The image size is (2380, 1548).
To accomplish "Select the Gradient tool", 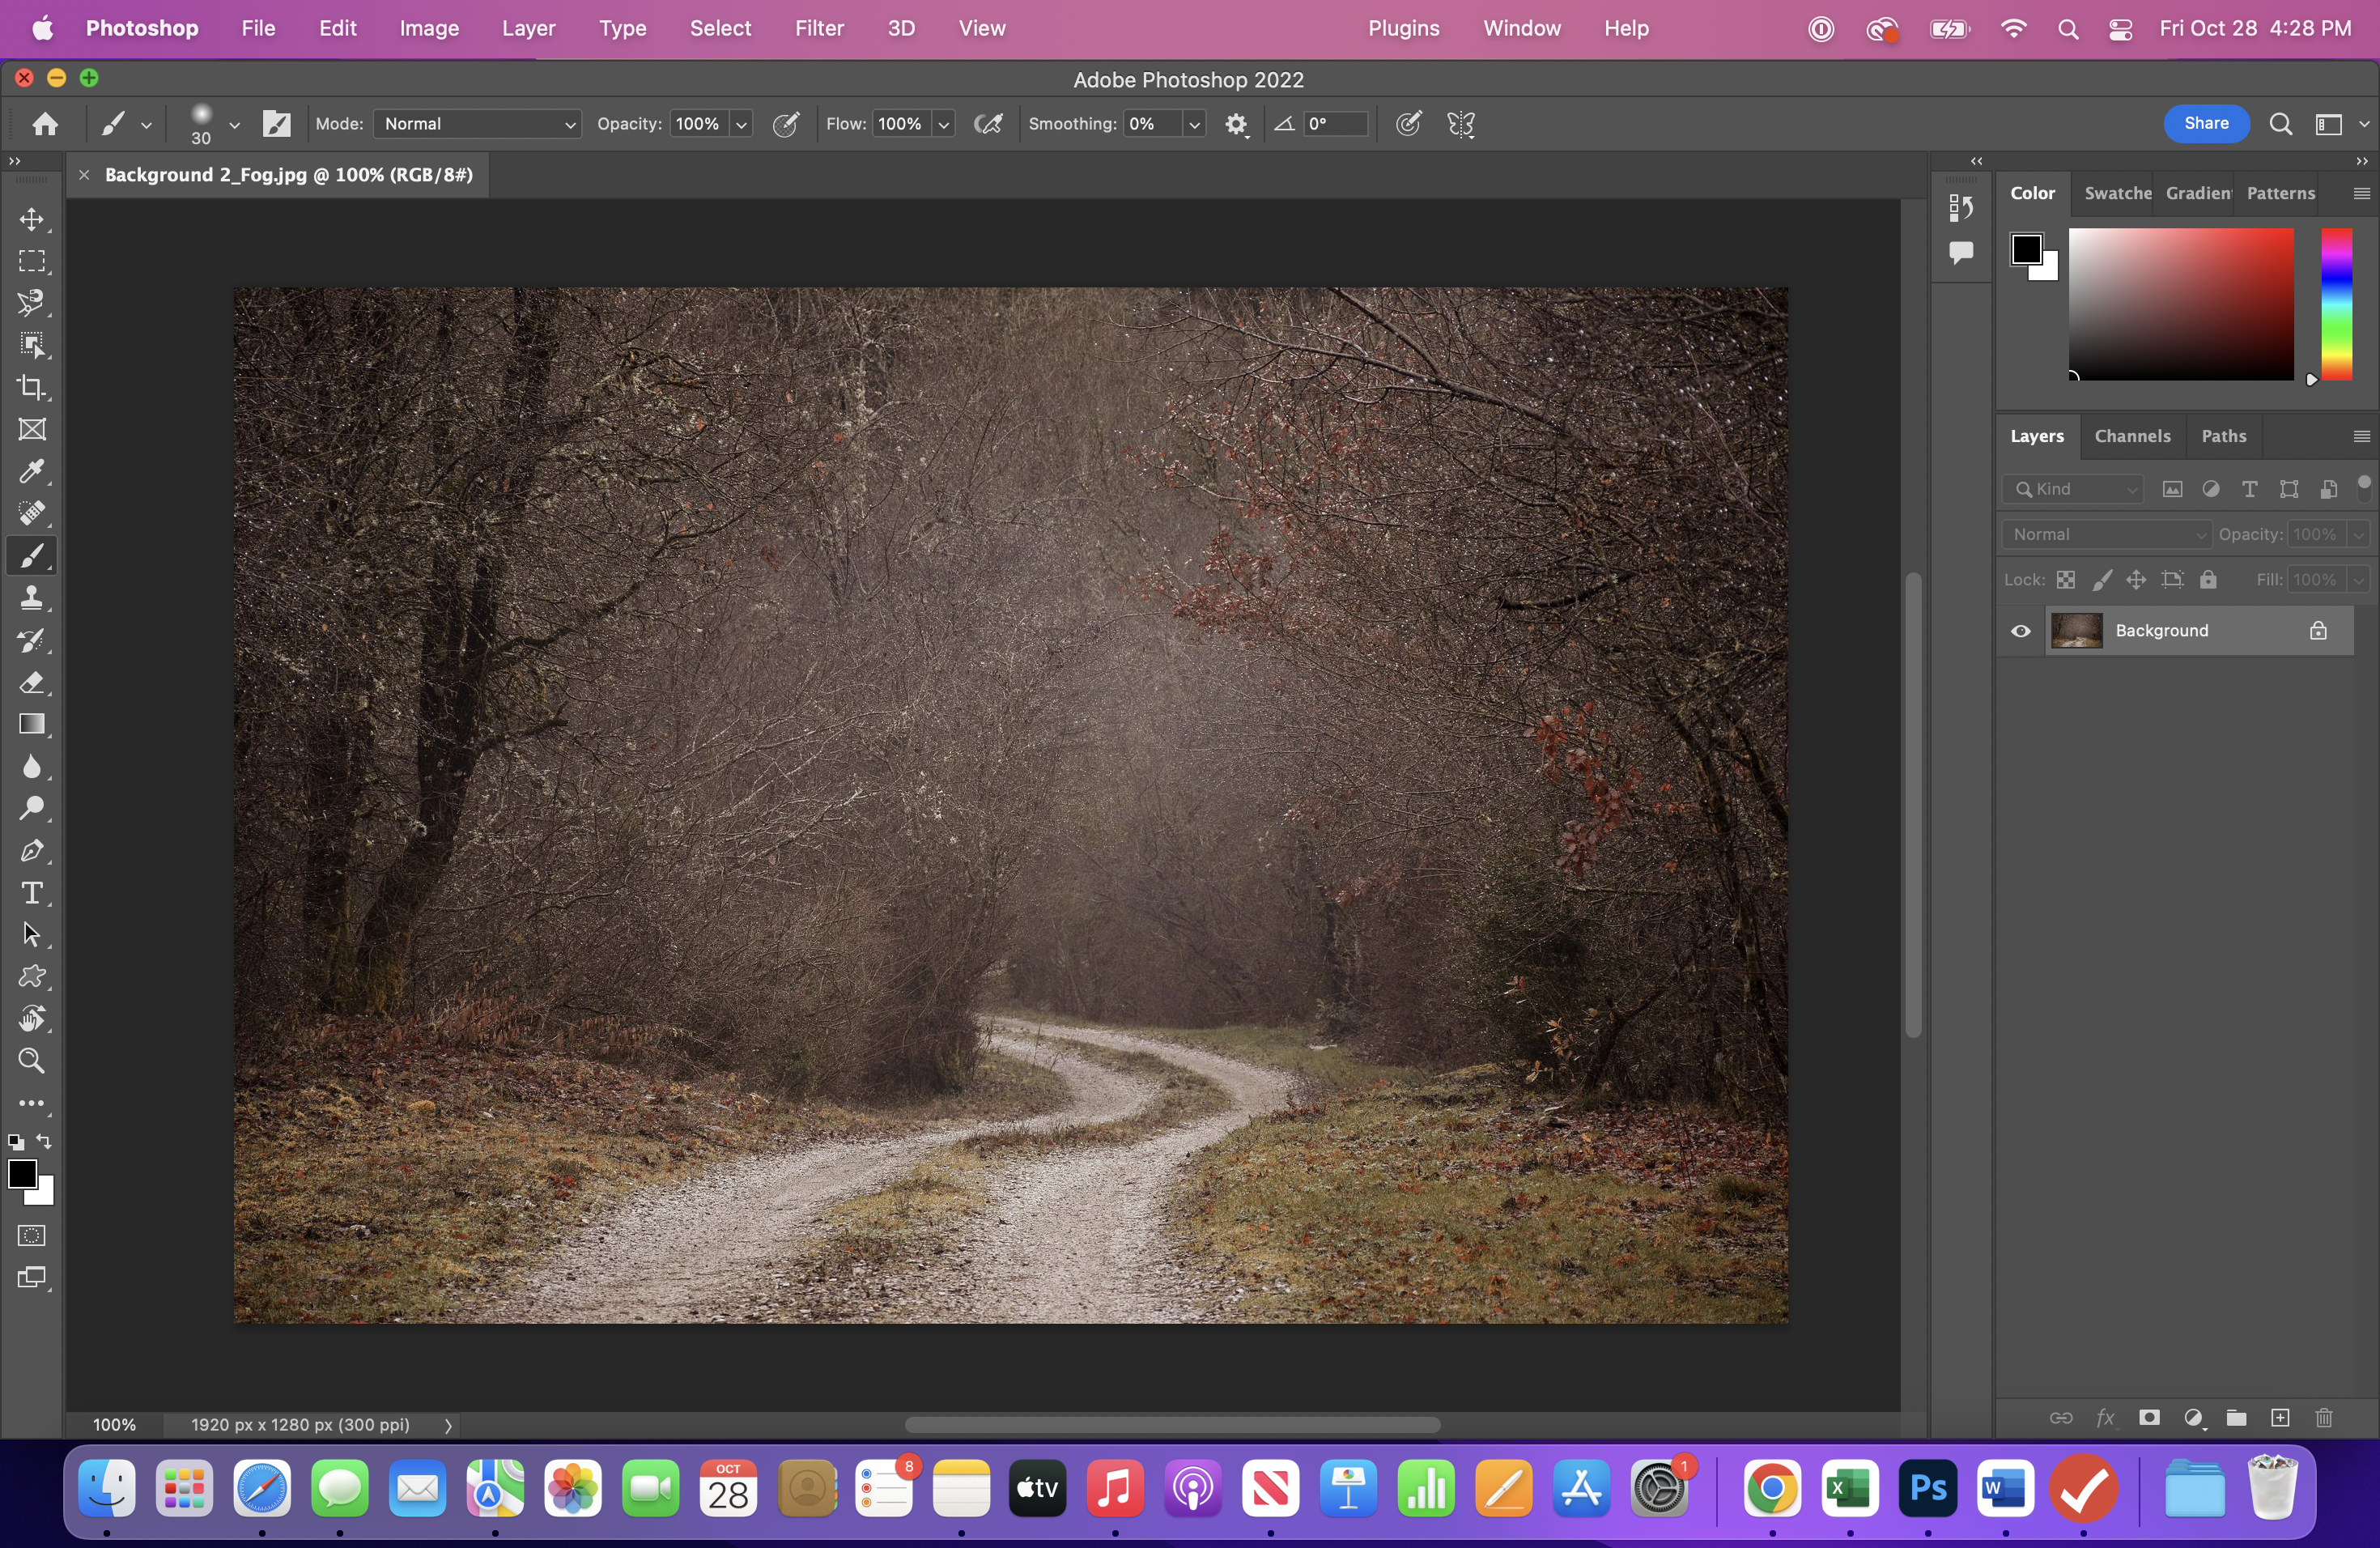I will click(32, 725).
